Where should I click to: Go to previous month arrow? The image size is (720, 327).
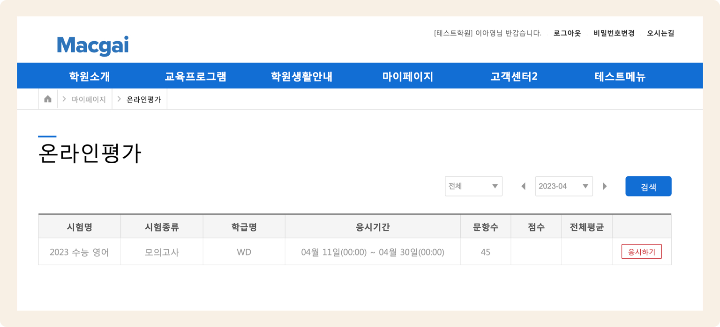523,186
